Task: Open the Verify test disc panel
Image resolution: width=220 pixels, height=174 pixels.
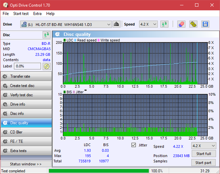Action: (26, 95)
